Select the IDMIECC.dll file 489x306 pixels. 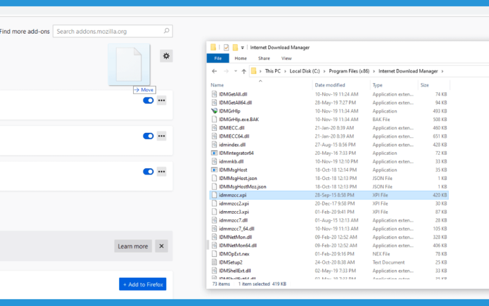[232, 128]
